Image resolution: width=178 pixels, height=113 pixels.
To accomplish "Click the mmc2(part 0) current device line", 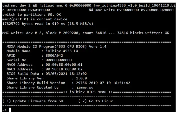I will (x=35, y=19).
